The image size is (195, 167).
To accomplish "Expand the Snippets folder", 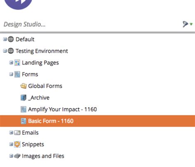I will click(11, 144).
